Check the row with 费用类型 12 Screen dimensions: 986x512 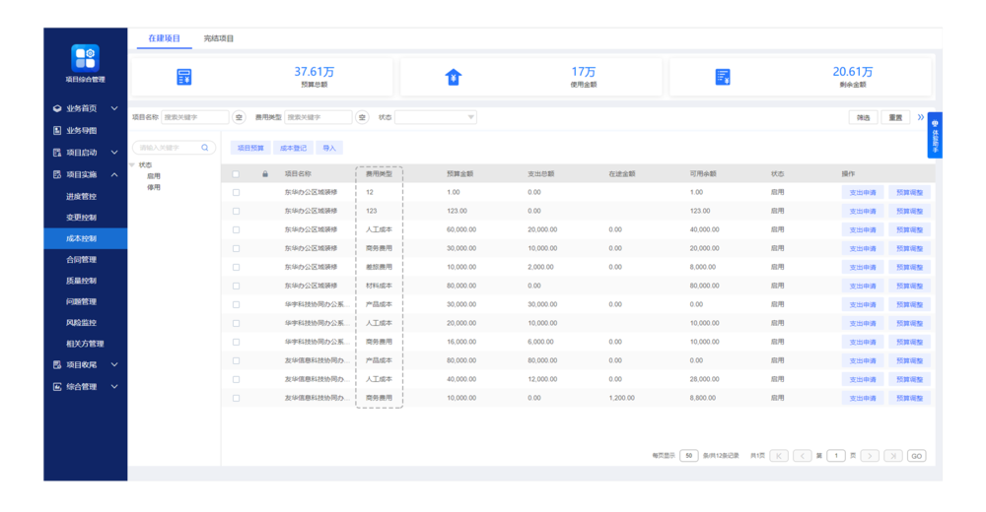tap(236, 192)
